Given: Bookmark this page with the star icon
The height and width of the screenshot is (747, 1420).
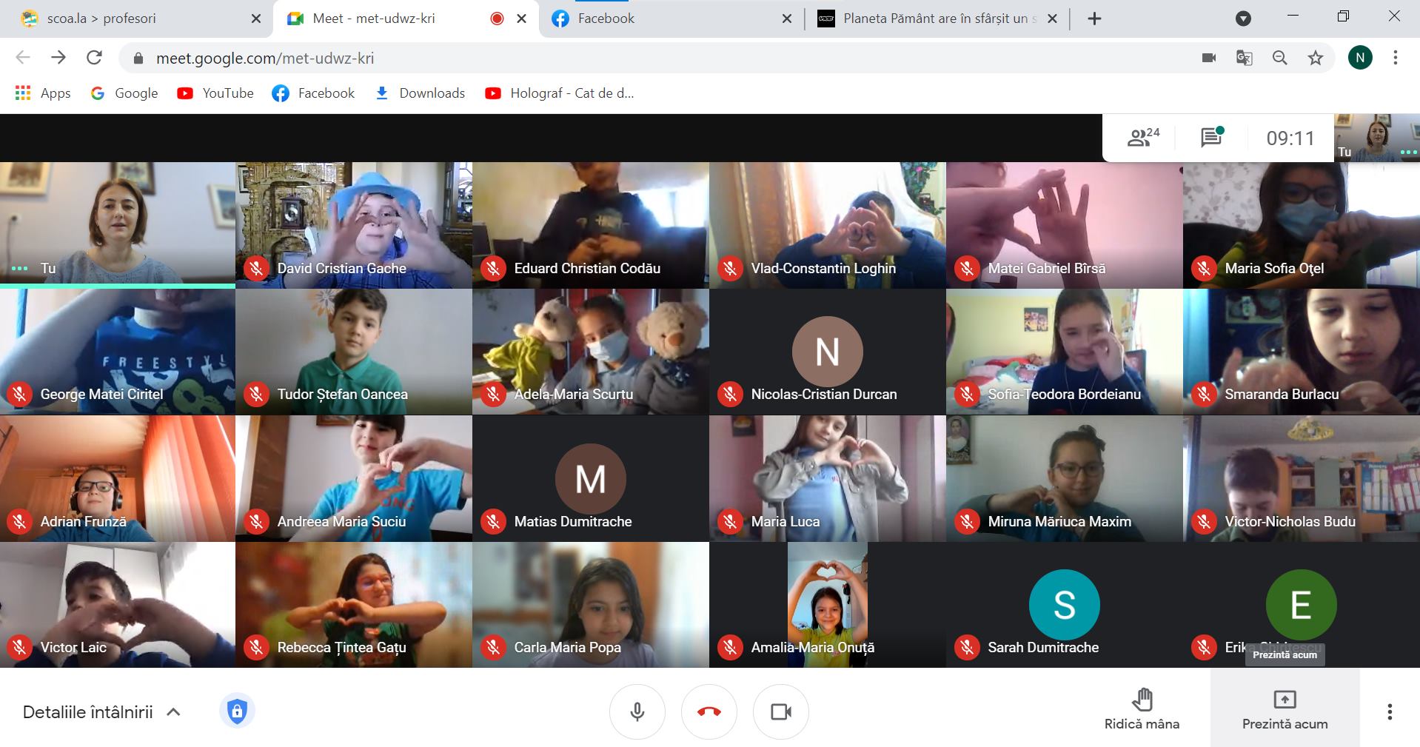Looking at the screenshot, I should click(1315, 58).
